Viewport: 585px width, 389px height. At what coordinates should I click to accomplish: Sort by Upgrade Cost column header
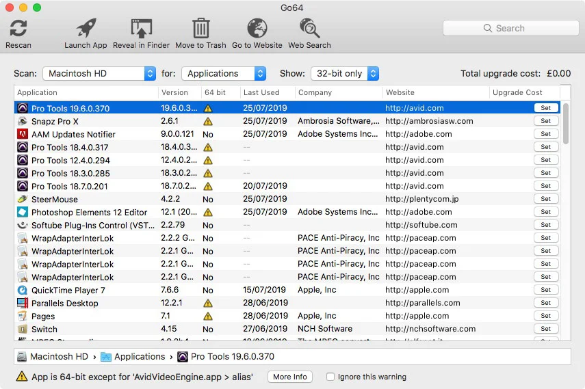coord(525,92)
